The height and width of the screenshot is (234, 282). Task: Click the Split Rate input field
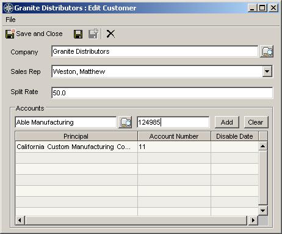tap(162, 93)
